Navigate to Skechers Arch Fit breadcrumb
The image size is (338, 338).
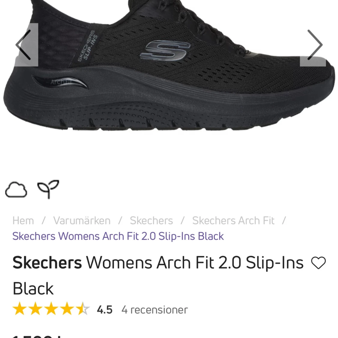pos(233,221)
